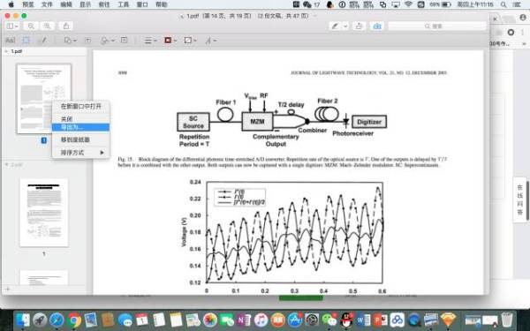This screenshot has width=530, height=331.
Task: Open App Store from the dock
Action: coord(295,320)
